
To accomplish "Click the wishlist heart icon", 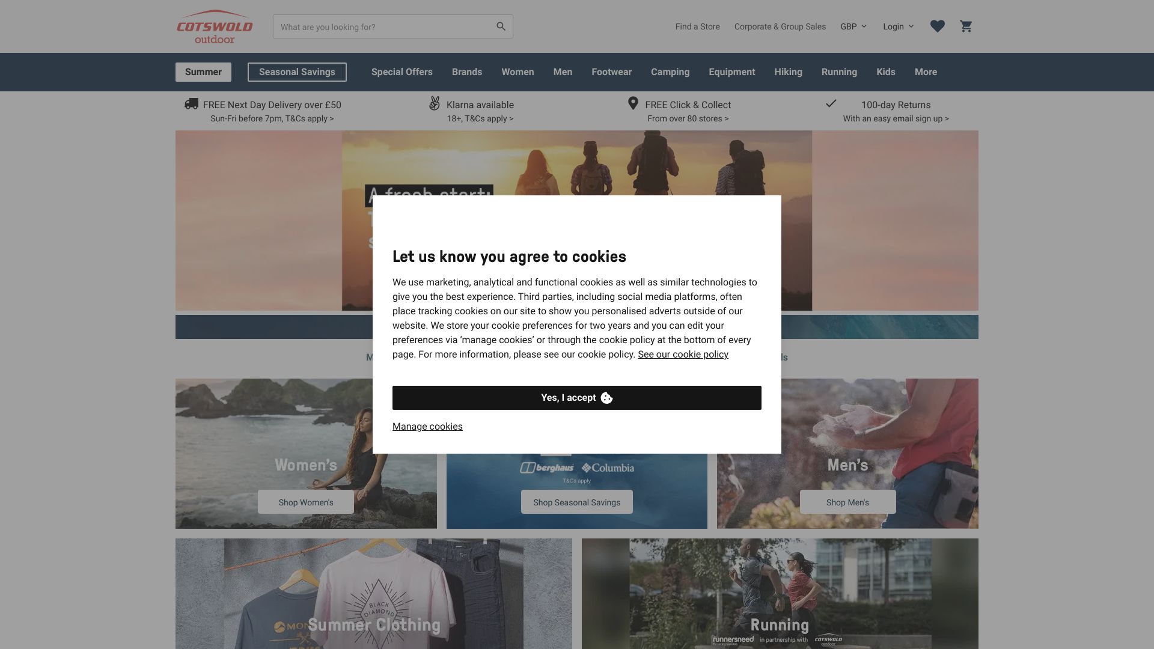I will pos(937,26).
